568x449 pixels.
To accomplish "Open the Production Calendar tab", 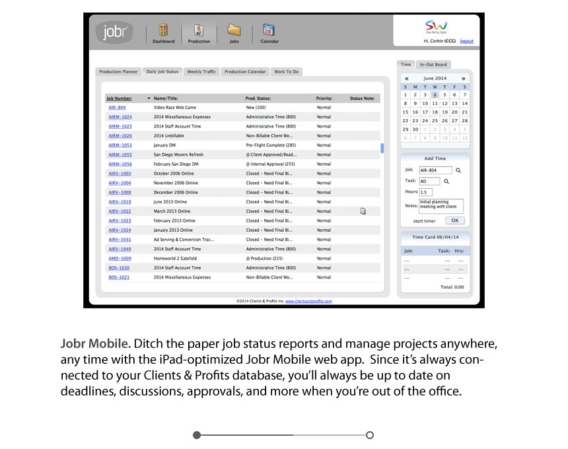I will coord(245,71).
